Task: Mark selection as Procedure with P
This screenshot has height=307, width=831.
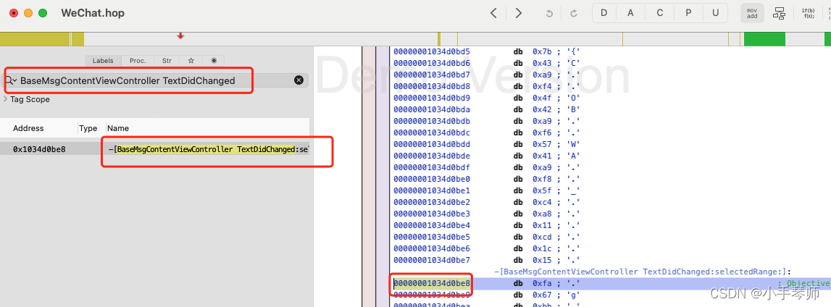Action: (x=688, y=13)
